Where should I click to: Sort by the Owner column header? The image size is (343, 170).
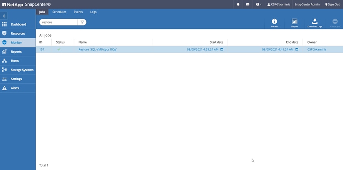(312, 42)
